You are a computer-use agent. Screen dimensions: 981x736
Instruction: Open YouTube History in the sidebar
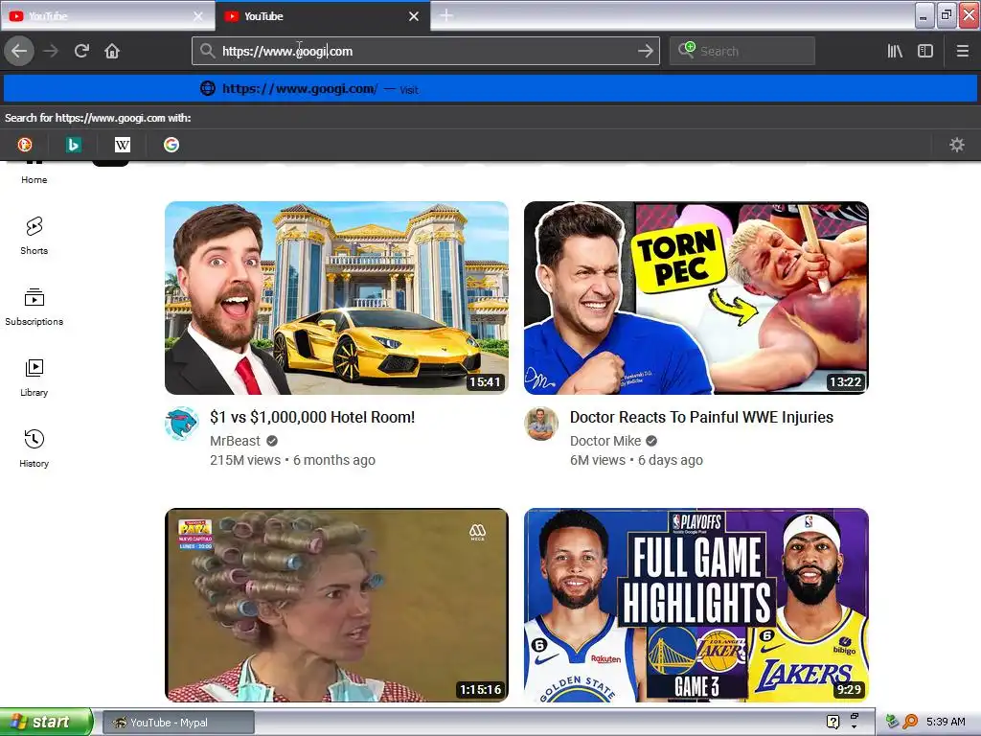(34, 448)
